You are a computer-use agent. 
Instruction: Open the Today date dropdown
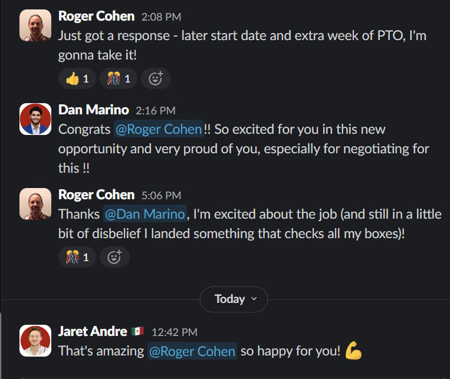[234, 299]
